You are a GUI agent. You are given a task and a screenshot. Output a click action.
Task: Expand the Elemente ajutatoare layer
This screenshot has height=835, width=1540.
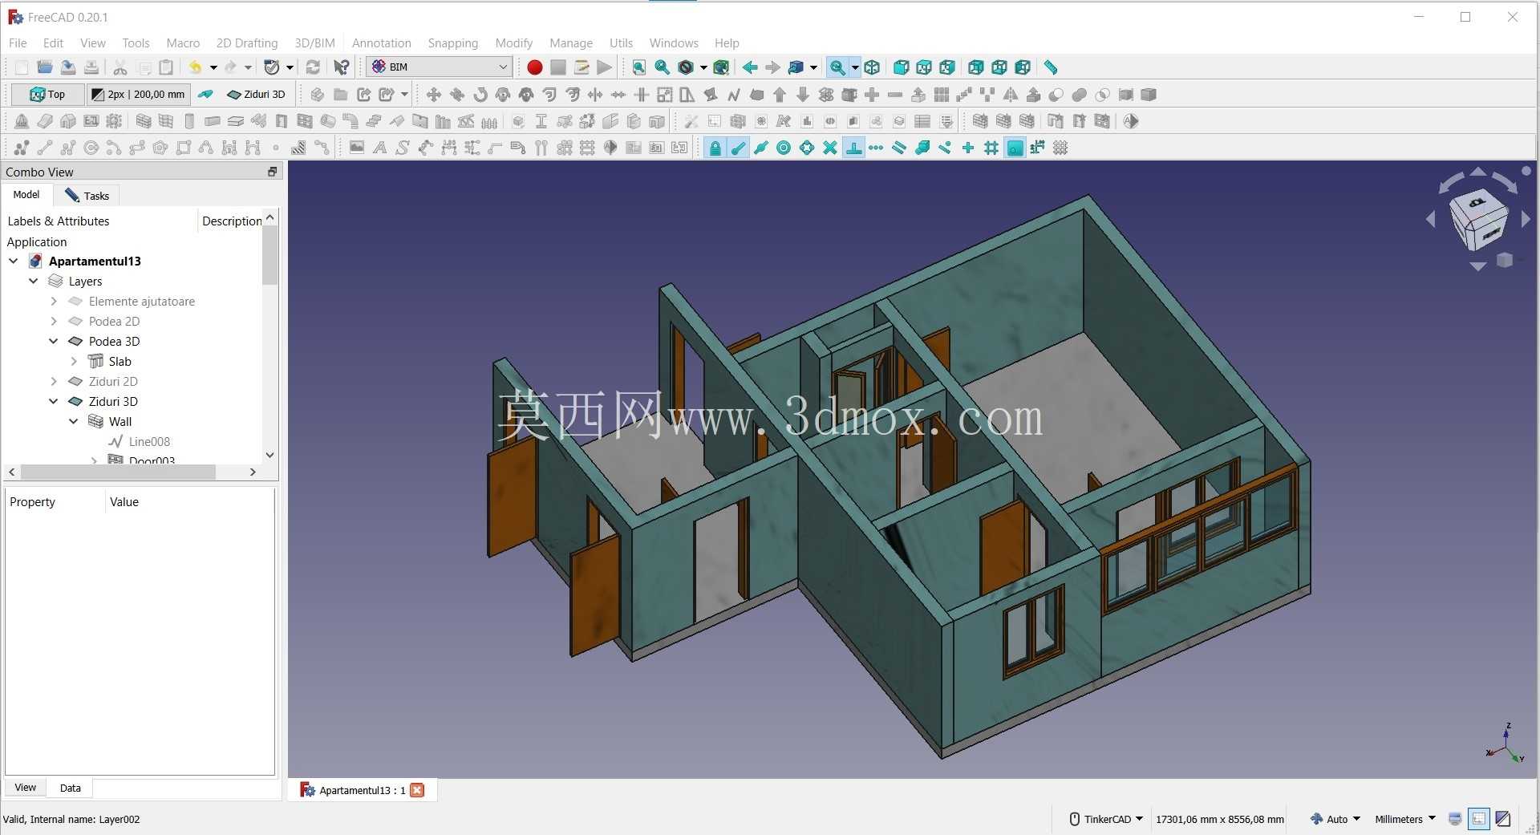coord(54,301)
